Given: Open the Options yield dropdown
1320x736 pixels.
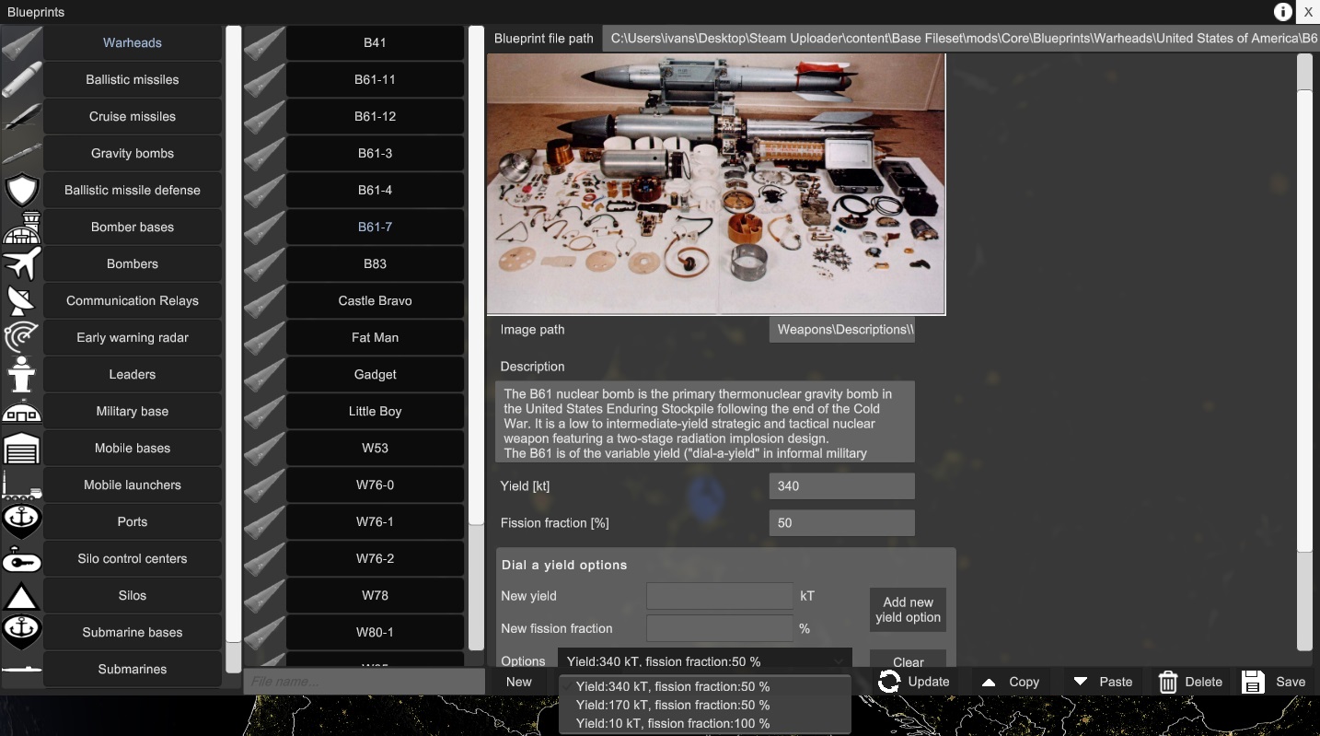Looking at the screenshot, I should (x=704, y=661).
